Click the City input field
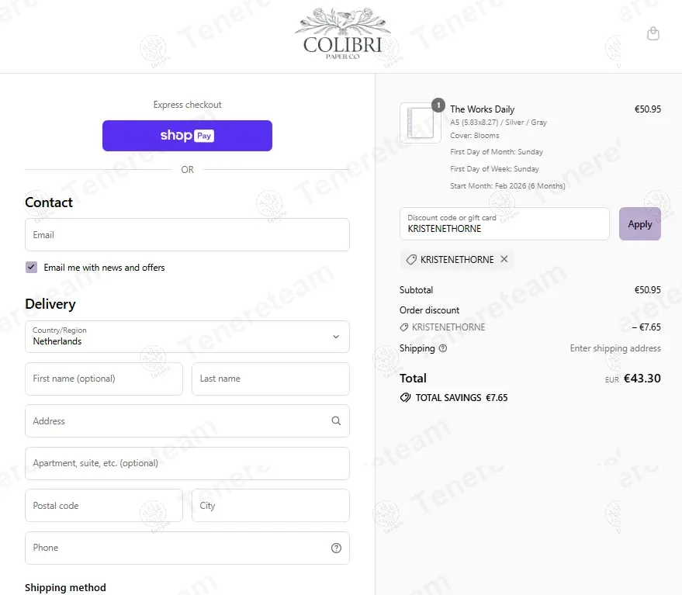The width and height of the screenshot is (682, 595). [x=270, y=506]
